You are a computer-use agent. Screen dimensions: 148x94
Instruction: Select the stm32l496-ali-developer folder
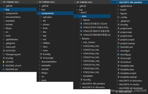(131, 88)
